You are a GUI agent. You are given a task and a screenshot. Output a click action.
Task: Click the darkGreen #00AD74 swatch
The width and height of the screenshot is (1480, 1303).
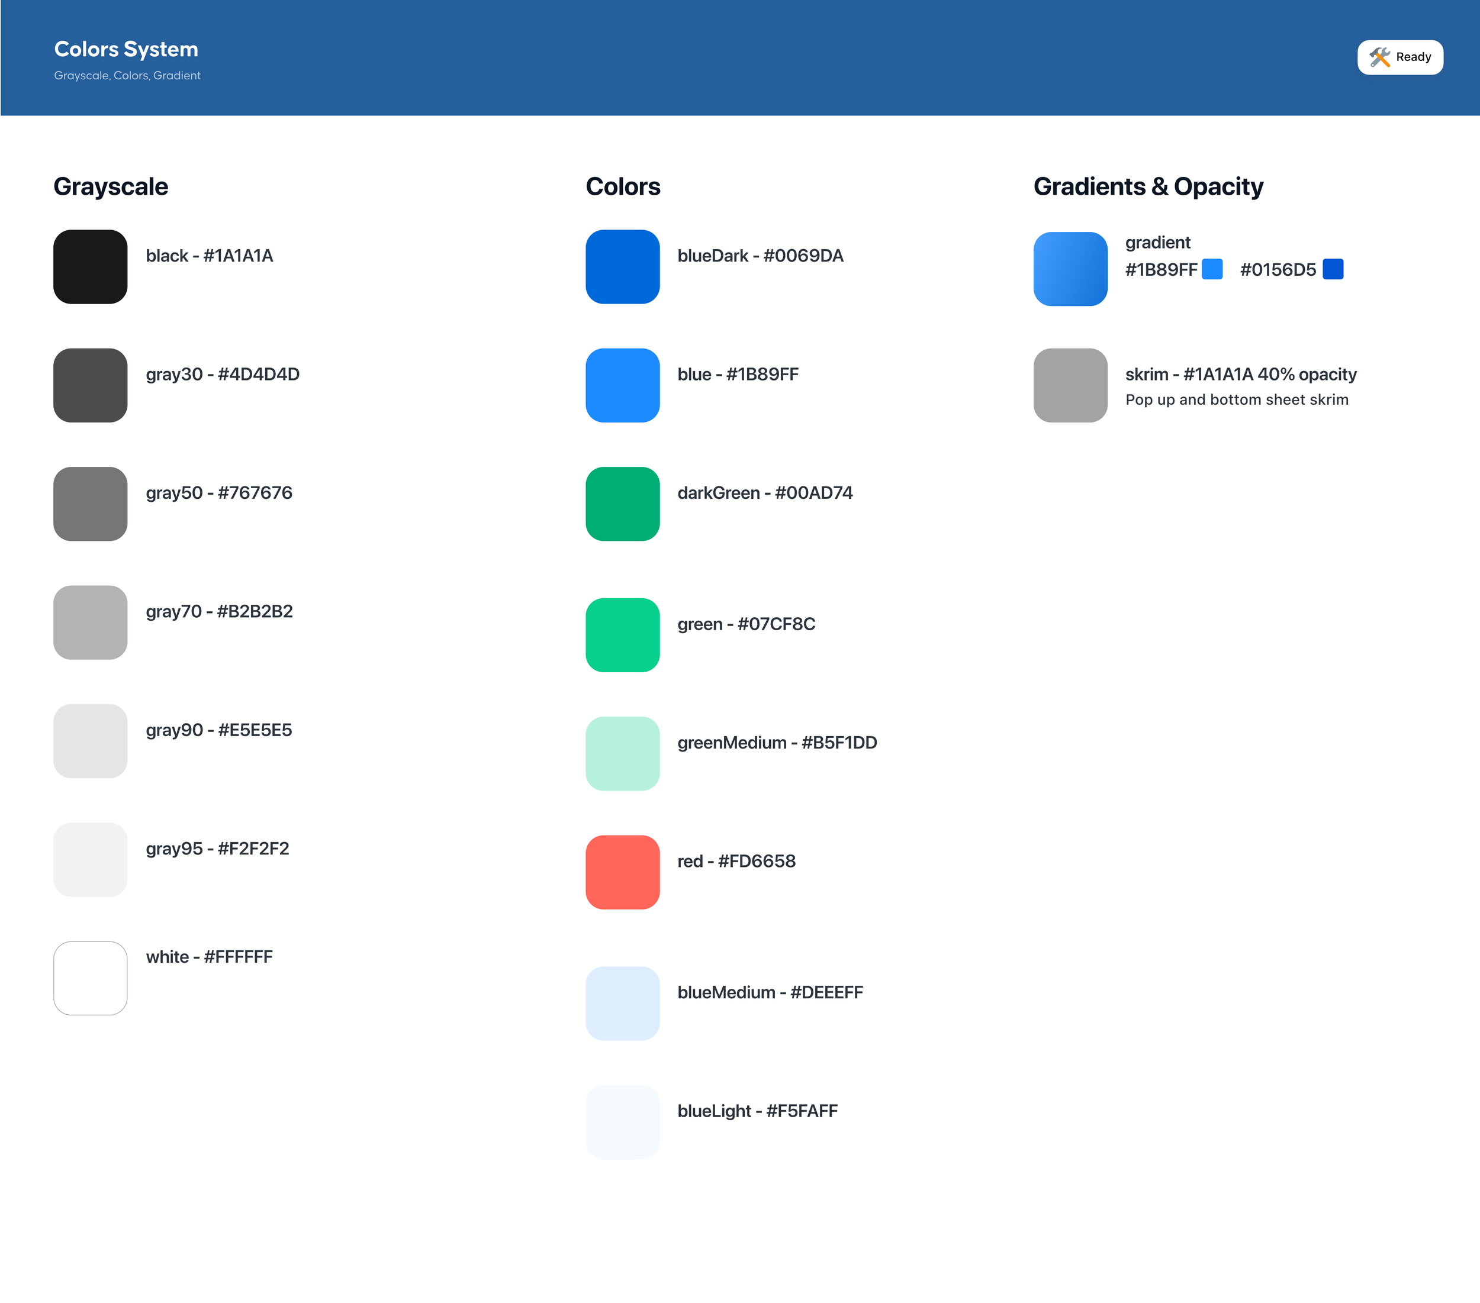623,504
